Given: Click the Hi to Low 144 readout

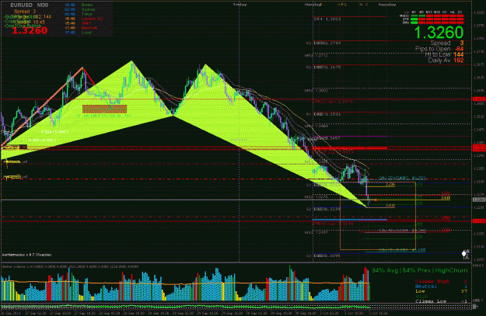Looking at the screenshot, I should [x=444, y=54].
